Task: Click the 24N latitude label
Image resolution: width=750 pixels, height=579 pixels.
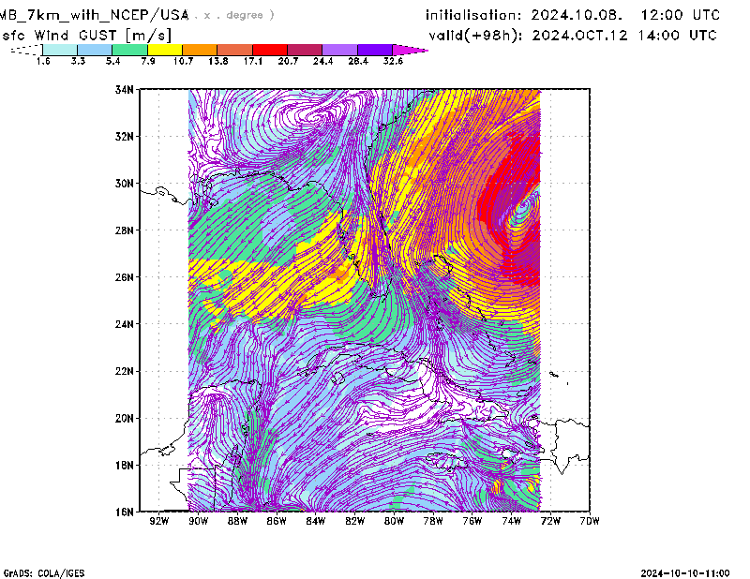Action: coord(125,324)
